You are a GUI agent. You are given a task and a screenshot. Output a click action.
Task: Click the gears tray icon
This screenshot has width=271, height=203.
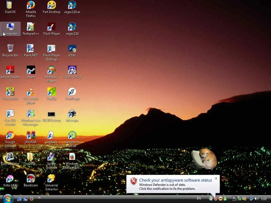pos(234,199)
